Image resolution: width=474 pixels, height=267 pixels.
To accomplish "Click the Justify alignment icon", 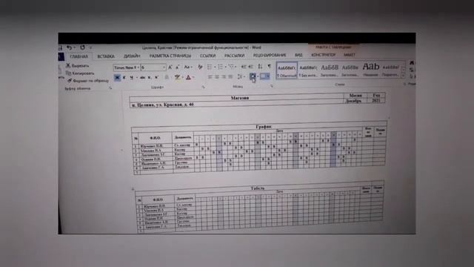I will (230, 77).
